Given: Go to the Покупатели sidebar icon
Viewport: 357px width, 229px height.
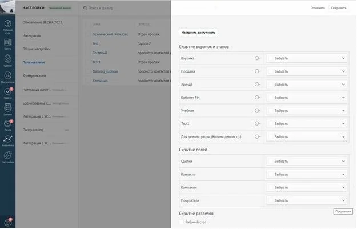Looking at the screenshot, I should (x=7, y=75).
